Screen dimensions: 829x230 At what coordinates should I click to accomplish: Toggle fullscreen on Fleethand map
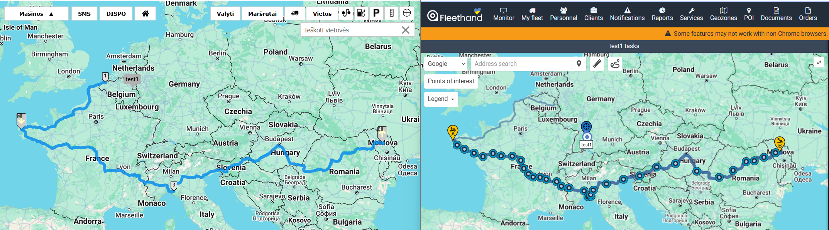click(819, 62)
